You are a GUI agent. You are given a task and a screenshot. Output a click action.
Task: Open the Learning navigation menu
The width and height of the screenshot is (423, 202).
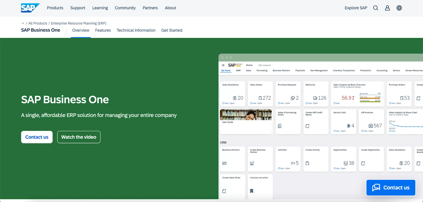pyautogui.click(x=100, y=8)
